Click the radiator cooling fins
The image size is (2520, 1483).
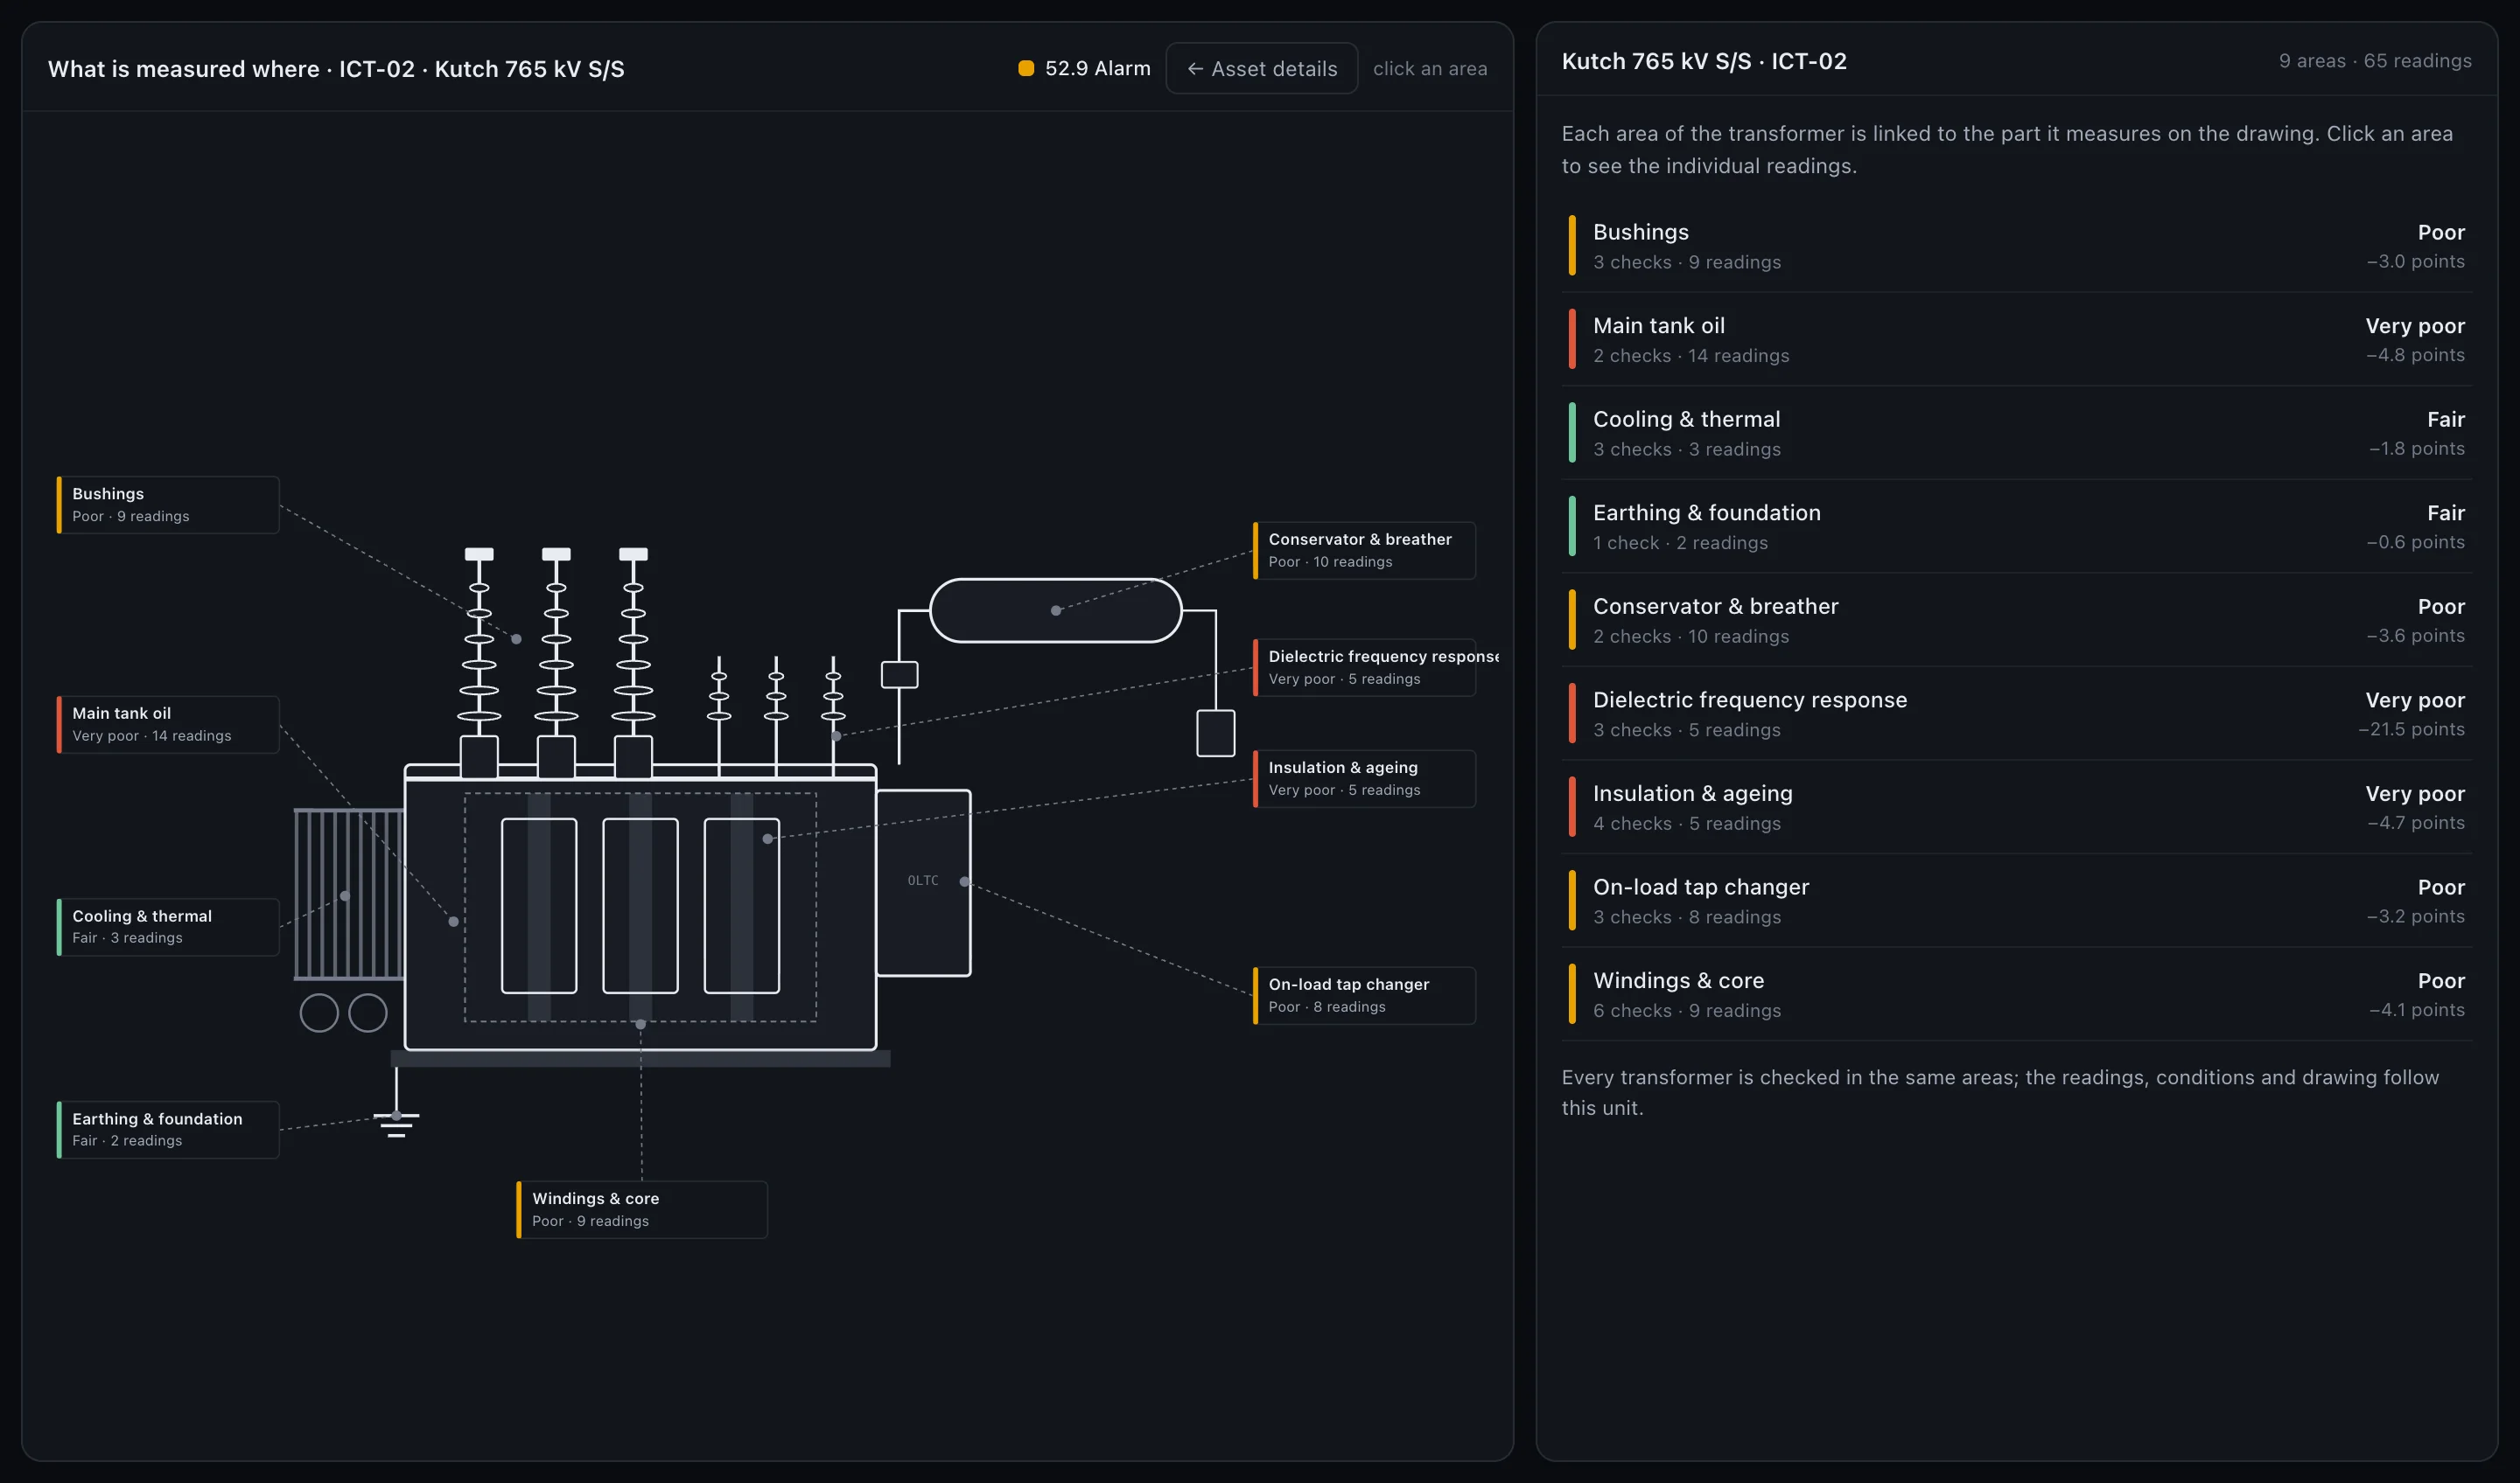pos(349,894)
